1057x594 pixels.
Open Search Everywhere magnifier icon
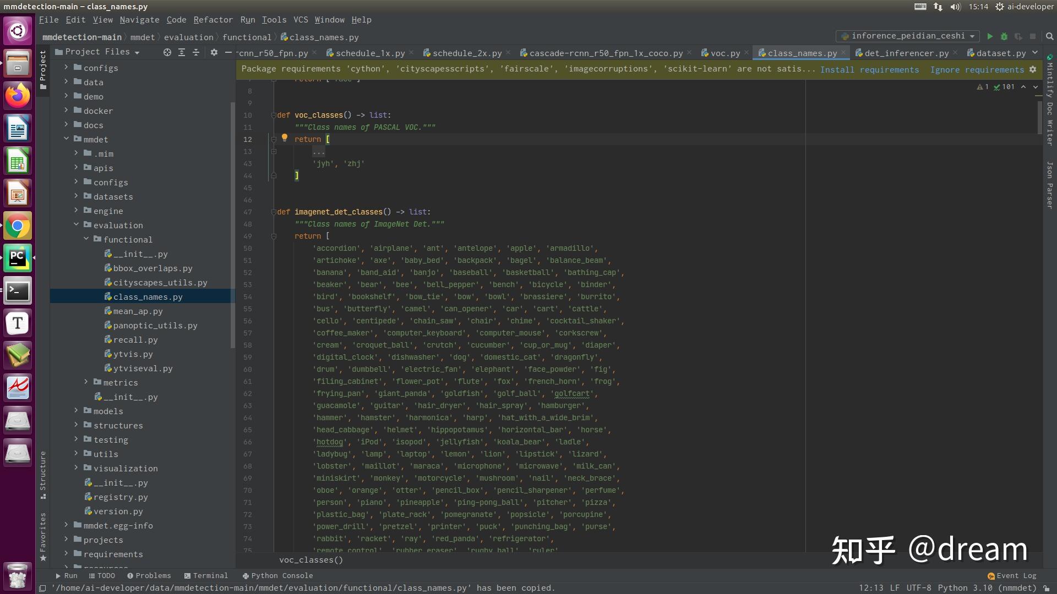coord(1049,36)
